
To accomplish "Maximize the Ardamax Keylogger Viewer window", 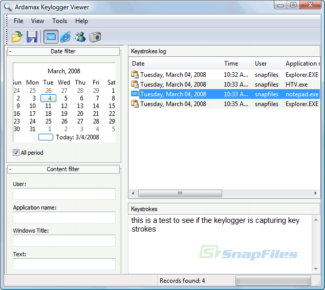I will [293, 5].
